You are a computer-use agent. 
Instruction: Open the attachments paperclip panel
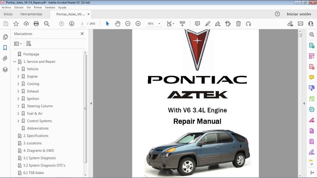point(5,58)
